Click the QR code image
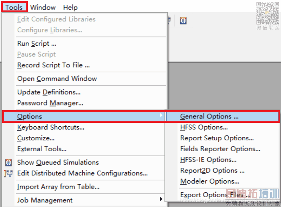281x207 pixels. [x=268, y=13]
